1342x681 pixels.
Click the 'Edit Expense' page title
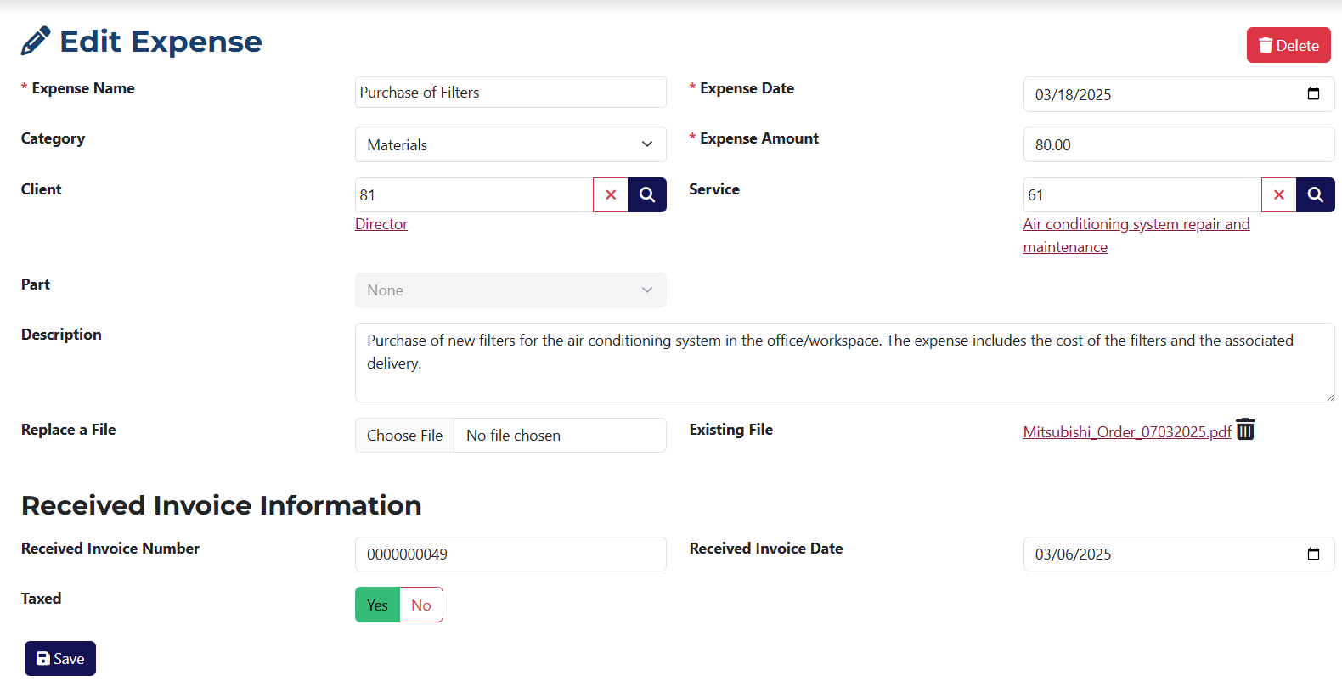pos(161,41)
